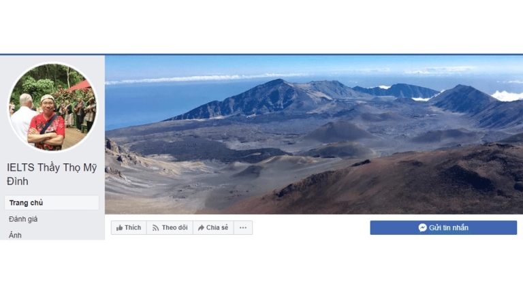
Task: Click the thumbs-up icon on Thích
Action: coord(119,228)
